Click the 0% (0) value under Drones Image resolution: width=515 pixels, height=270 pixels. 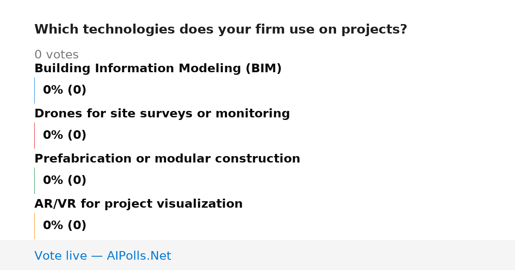click(x=65, y=135)
